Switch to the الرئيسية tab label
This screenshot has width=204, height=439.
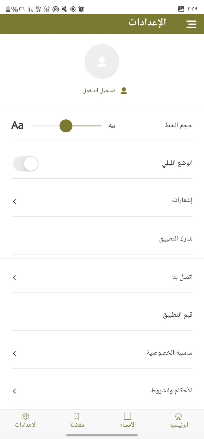[x=179, y=425]
